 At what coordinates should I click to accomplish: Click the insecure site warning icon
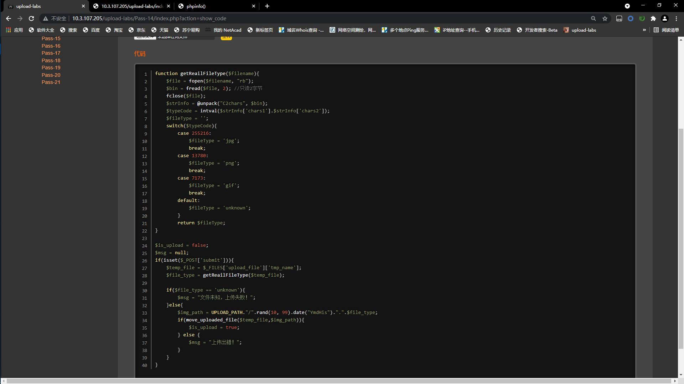pos(46,18)
